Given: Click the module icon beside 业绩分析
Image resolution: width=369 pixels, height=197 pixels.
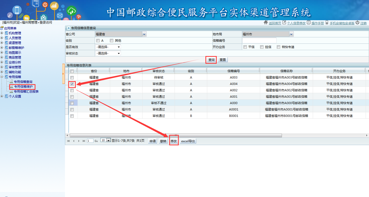Looking at the screenshot, I should click(x=6, y=62).
